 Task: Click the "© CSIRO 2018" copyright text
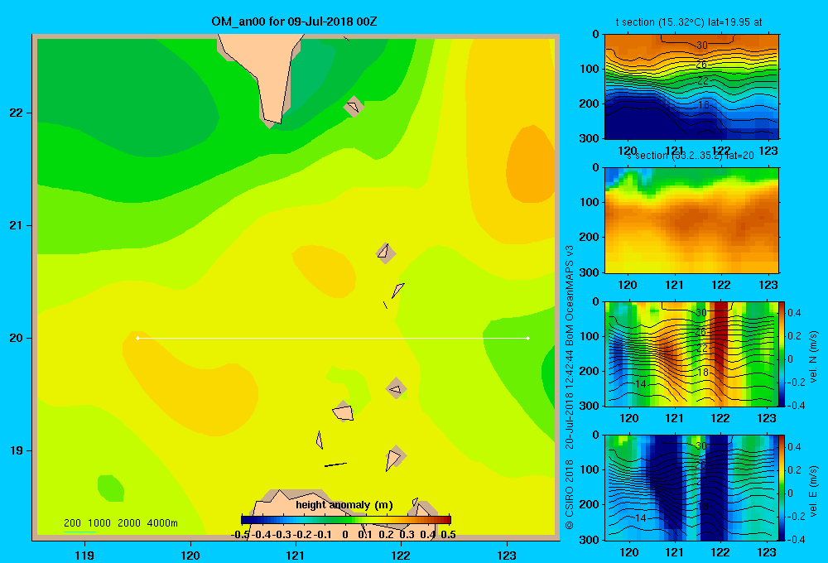570,495
